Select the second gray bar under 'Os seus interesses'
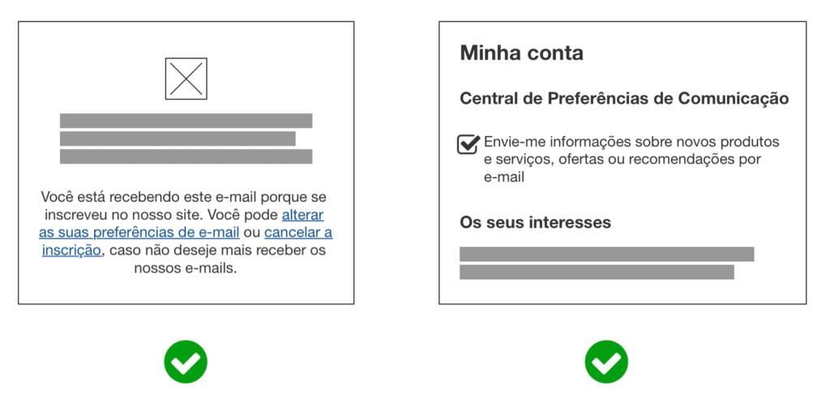This screenshot has height=416, width=830. 597,272
